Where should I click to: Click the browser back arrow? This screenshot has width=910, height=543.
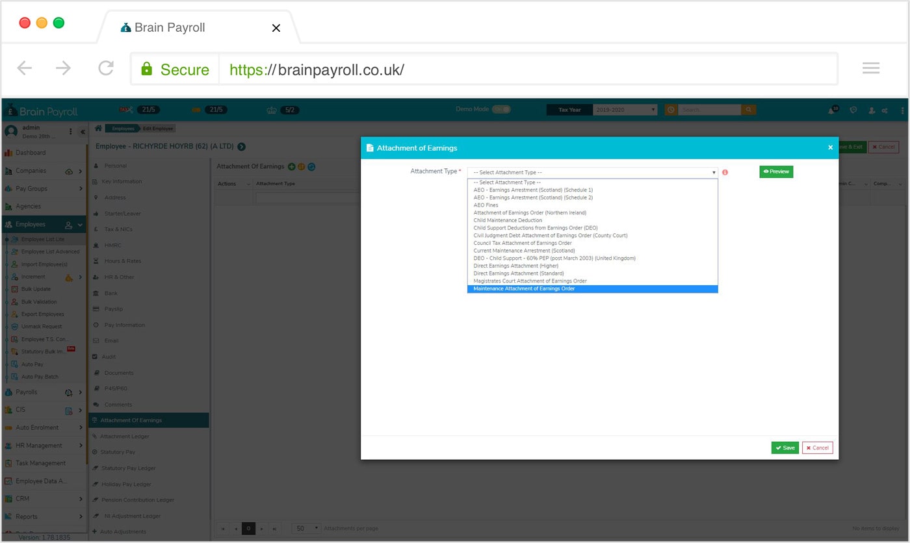[x=24, y=68]
